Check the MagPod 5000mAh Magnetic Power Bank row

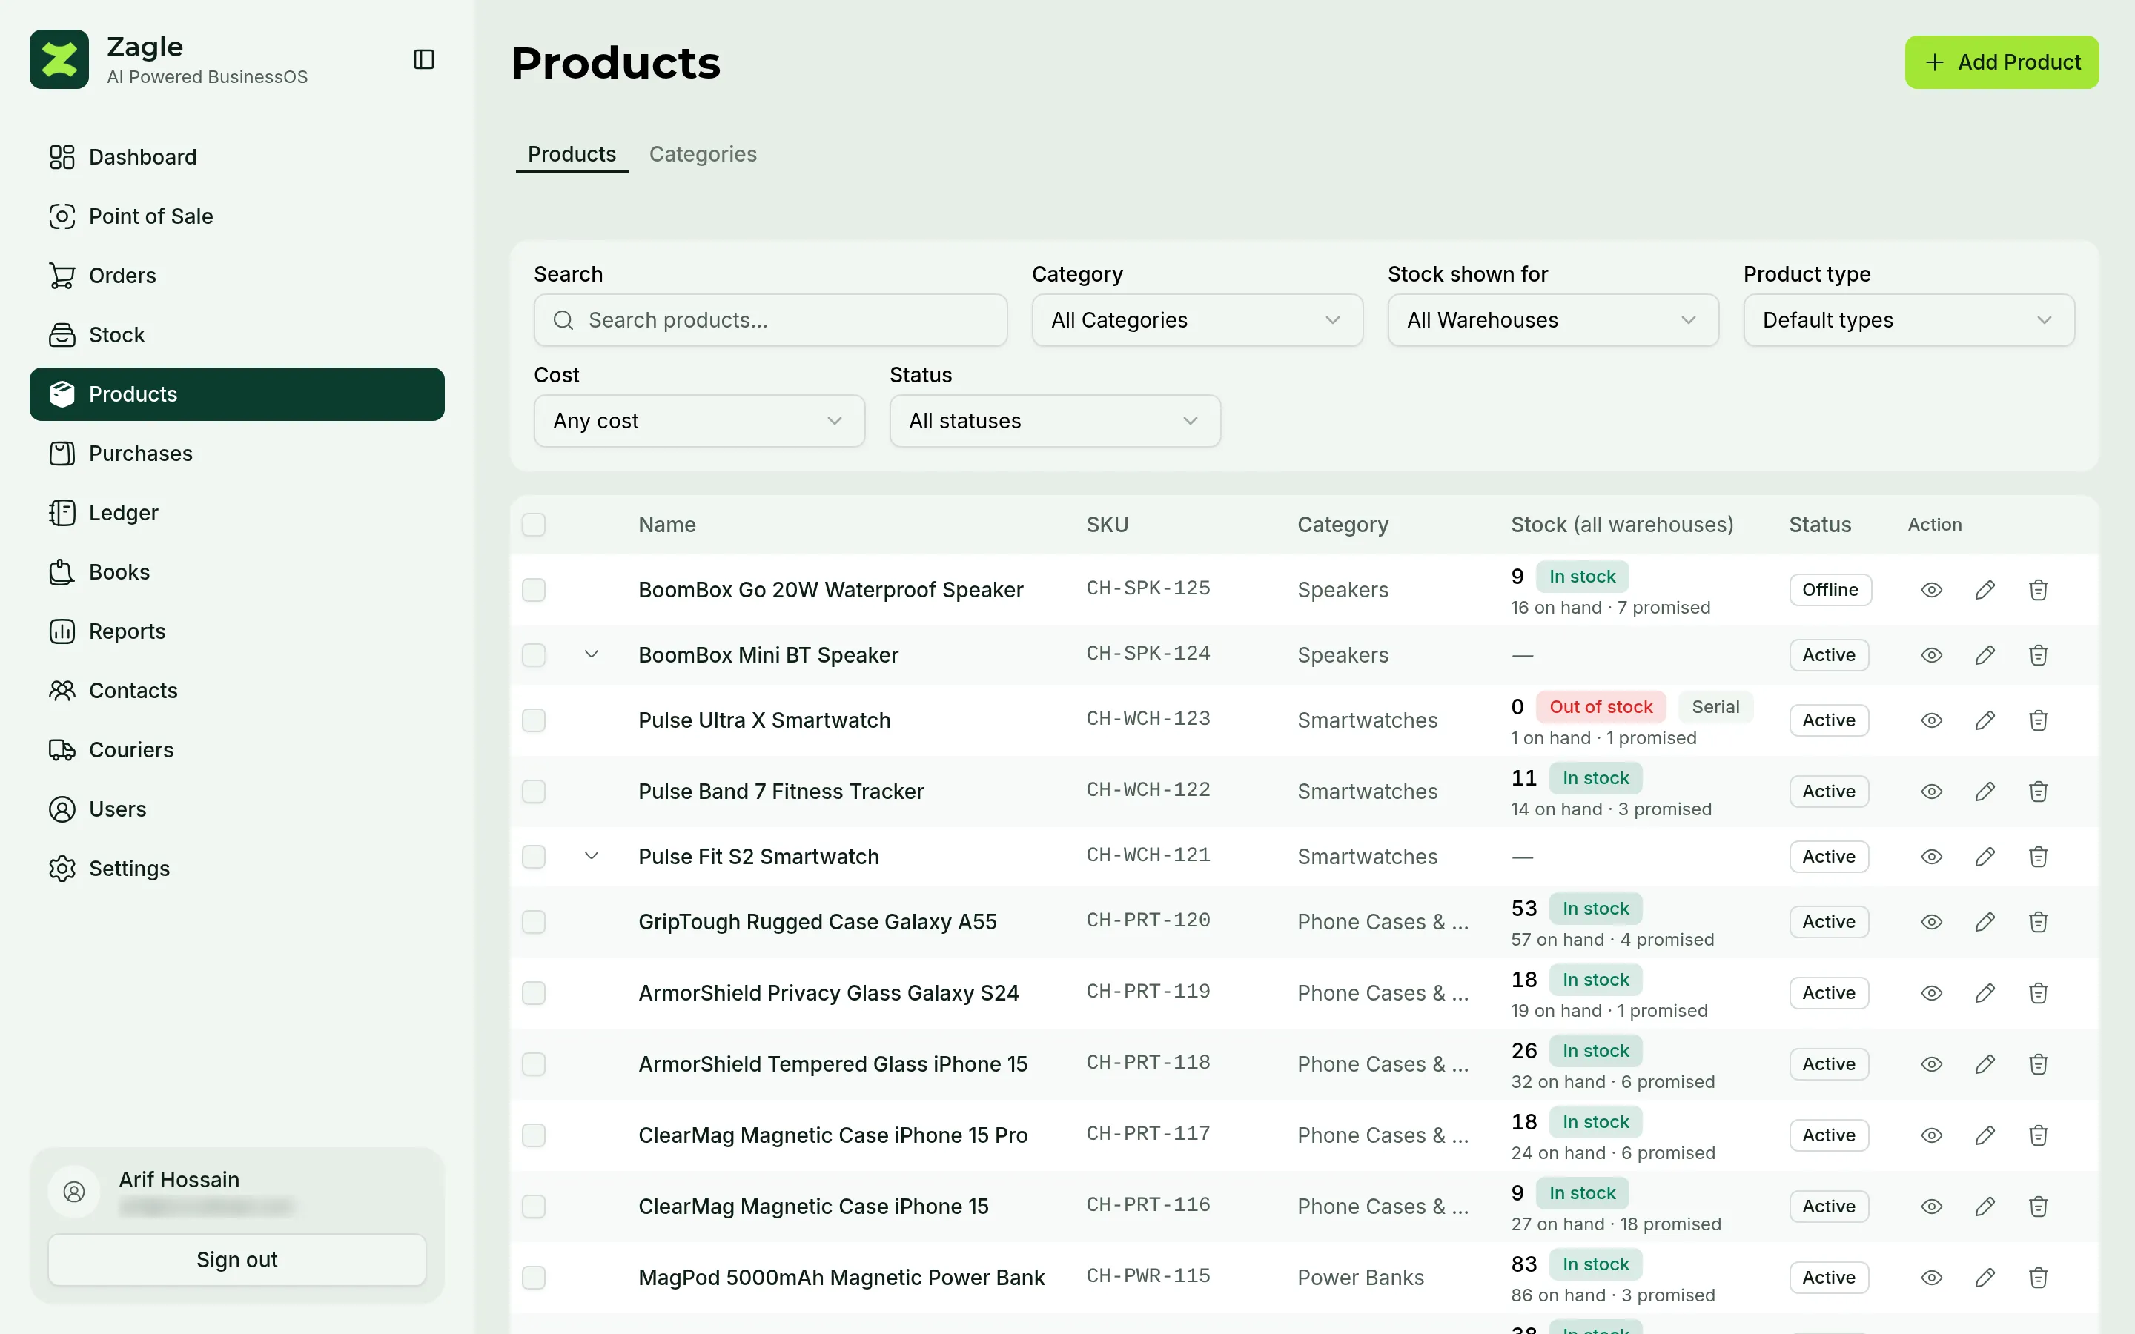pos(534,1278)
